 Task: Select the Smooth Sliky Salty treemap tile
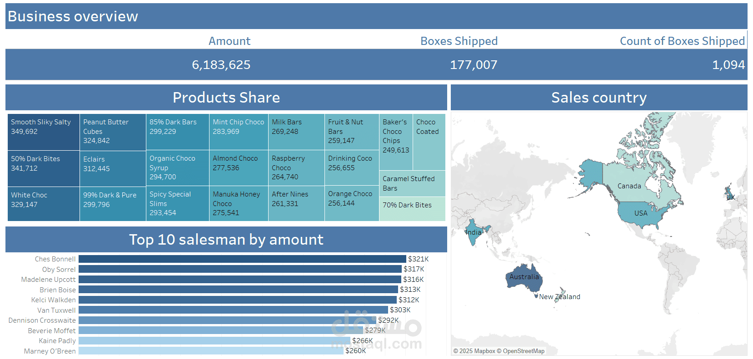click(x=44, y=132)
